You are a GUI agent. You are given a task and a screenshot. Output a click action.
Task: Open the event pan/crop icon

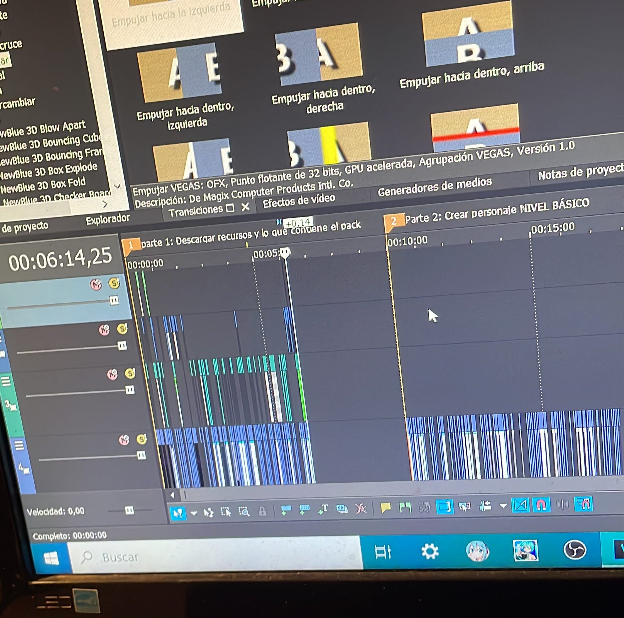342,509
